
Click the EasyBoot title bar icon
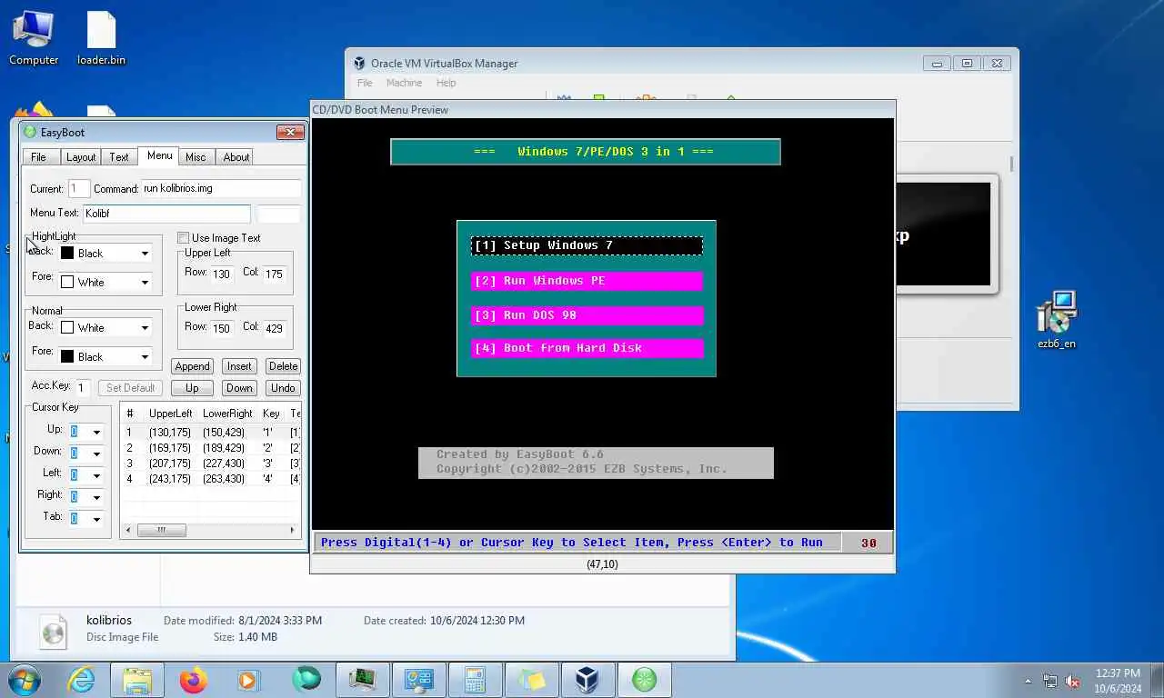click(x=30, y=133)
